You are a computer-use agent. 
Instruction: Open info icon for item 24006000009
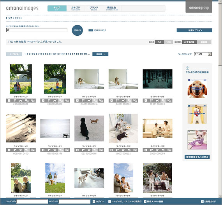9,101
